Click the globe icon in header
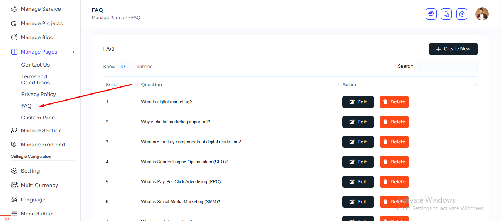501x221 pixels. click(x=431, y=14)
